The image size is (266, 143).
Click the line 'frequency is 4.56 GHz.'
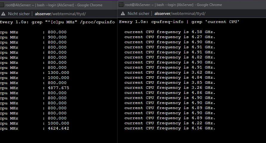170,128
